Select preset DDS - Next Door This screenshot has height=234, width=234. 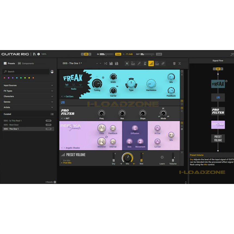coord(28,125)
